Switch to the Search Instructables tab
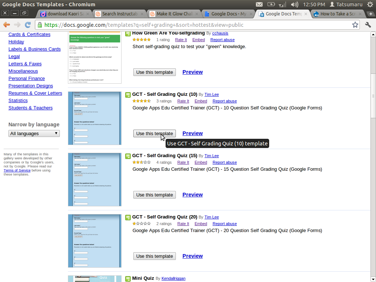The height and width of the screenshot is (282, 376). tap(117, 14)
